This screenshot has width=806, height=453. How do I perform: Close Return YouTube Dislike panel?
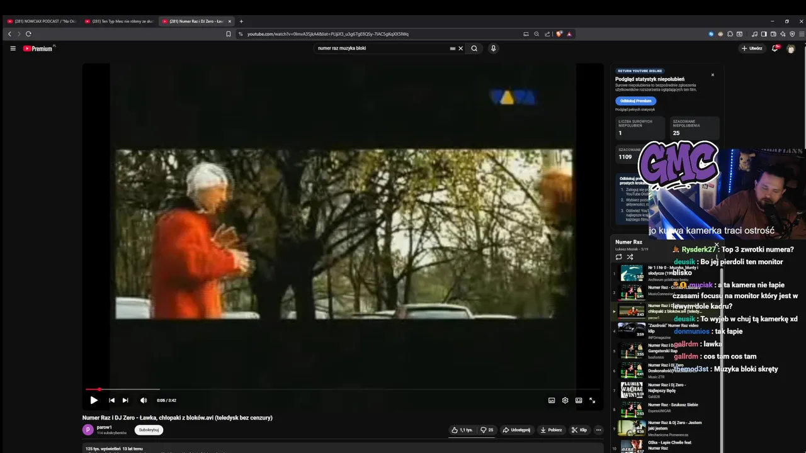tap(713, 75)
